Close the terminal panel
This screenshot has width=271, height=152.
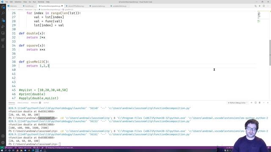coord(268,103)
